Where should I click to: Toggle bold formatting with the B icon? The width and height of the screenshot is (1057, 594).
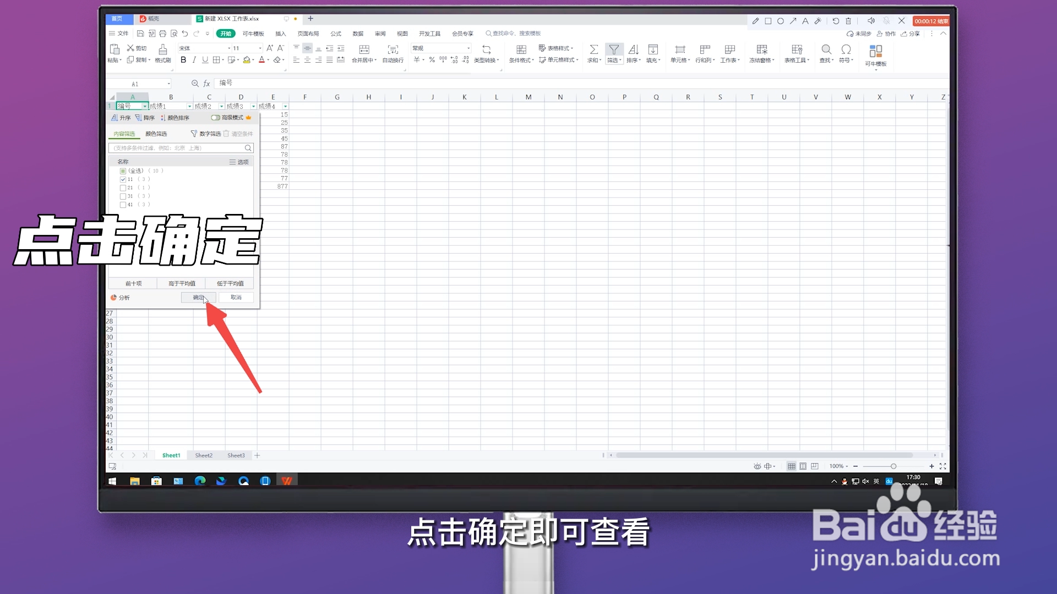183,60
